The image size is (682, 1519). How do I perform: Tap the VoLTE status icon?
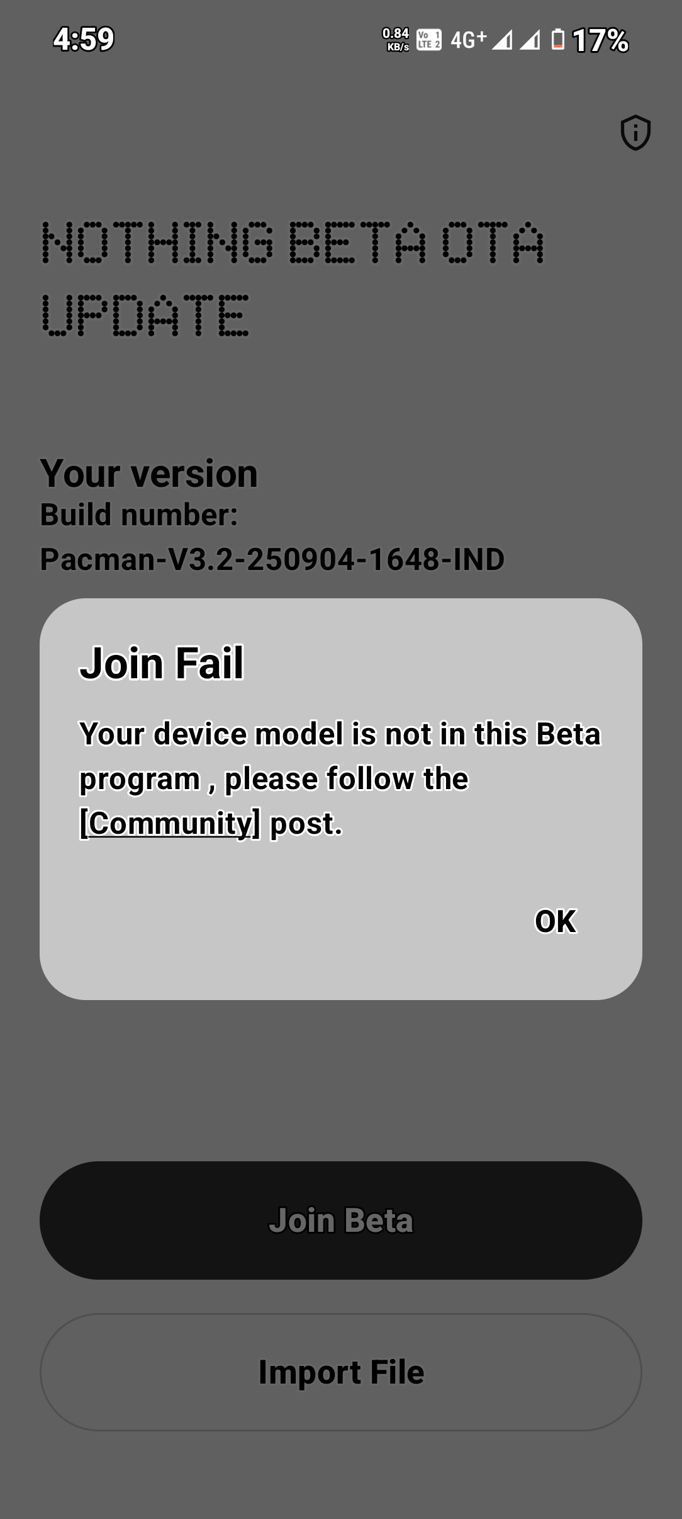pyautogui.click(x=429, y=40)
